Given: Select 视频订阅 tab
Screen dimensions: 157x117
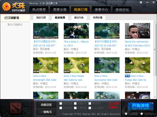Looking at the screenshot, I should (81, 10).
